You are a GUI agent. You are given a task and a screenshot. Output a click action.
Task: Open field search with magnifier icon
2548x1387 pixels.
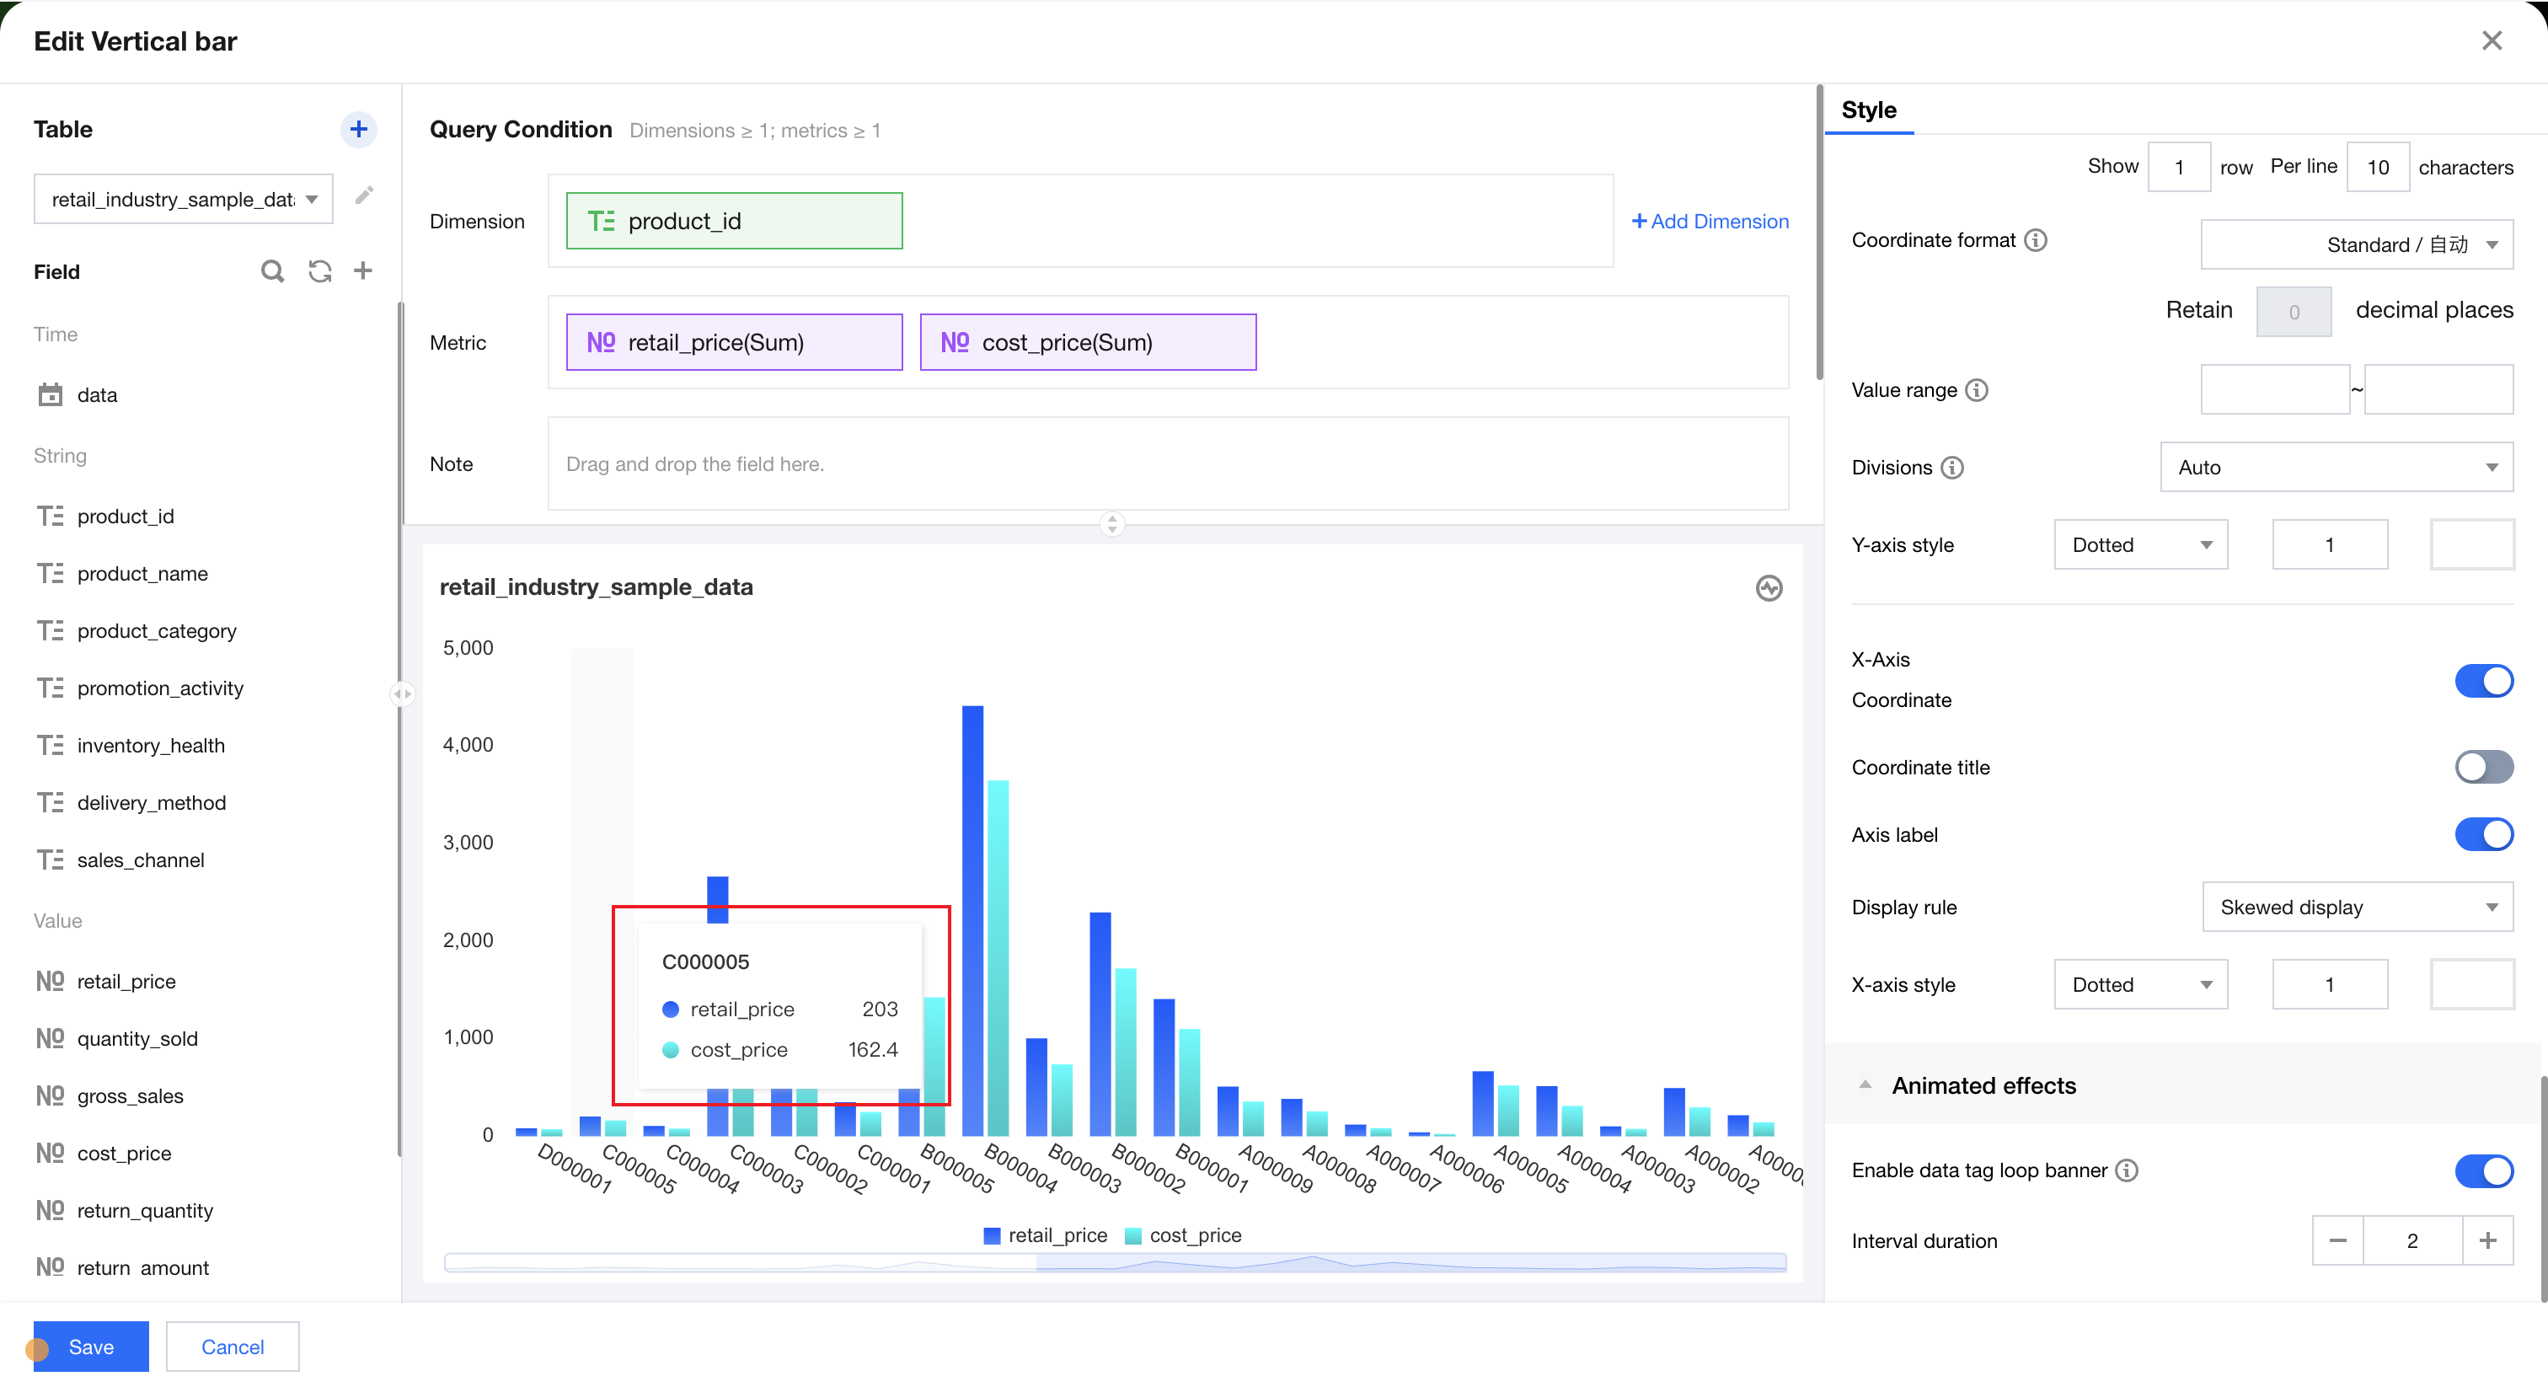click(272, 271)
